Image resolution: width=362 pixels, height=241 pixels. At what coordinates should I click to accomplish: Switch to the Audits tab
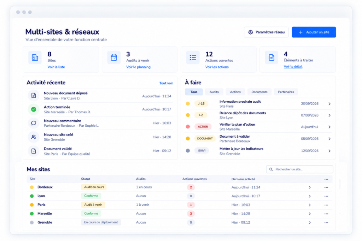tap(214, 92)
